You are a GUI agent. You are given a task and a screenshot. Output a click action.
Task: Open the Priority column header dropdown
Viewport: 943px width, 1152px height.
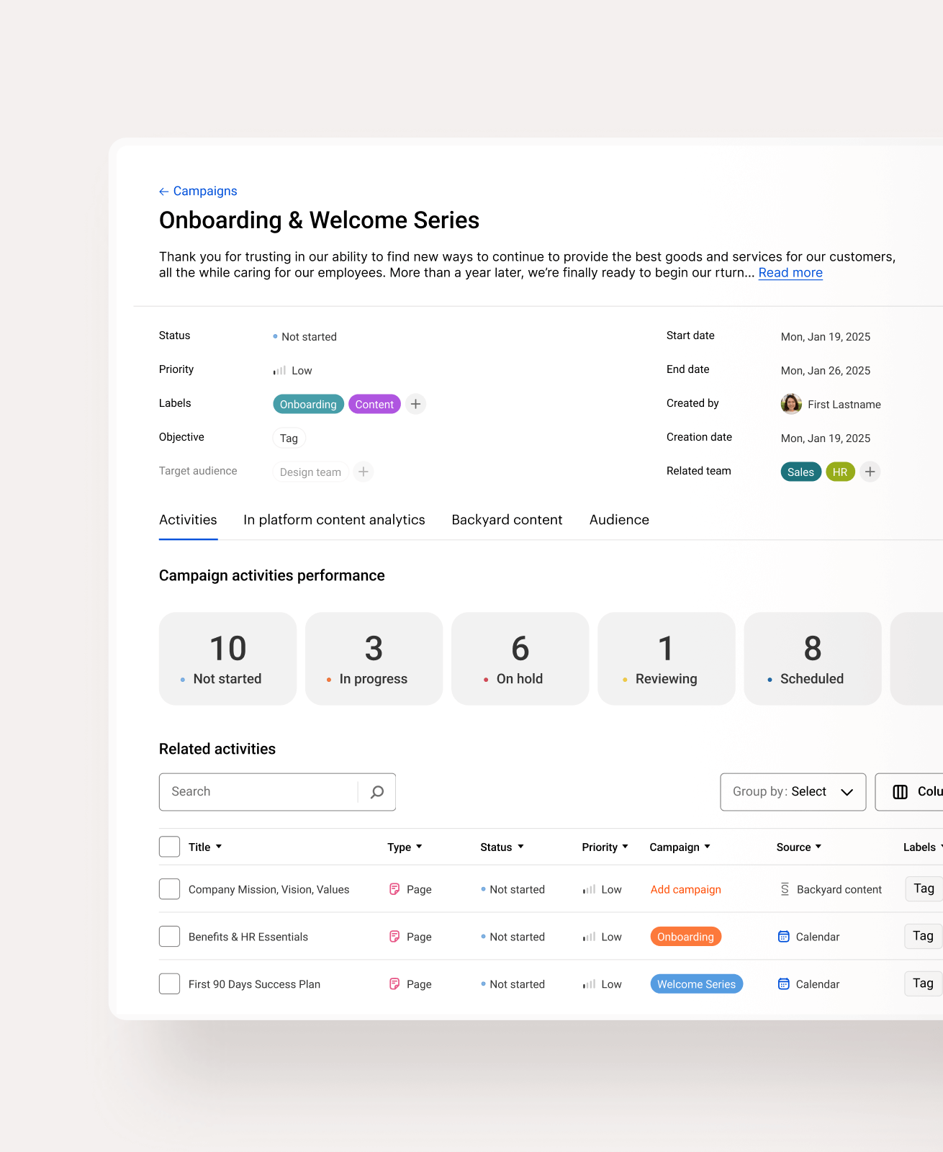[x=625, y=847]
